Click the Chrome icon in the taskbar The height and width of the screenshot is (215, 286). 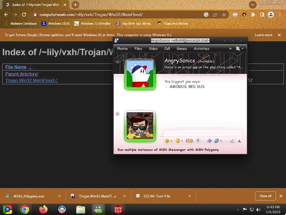click(x=25, y=209)
